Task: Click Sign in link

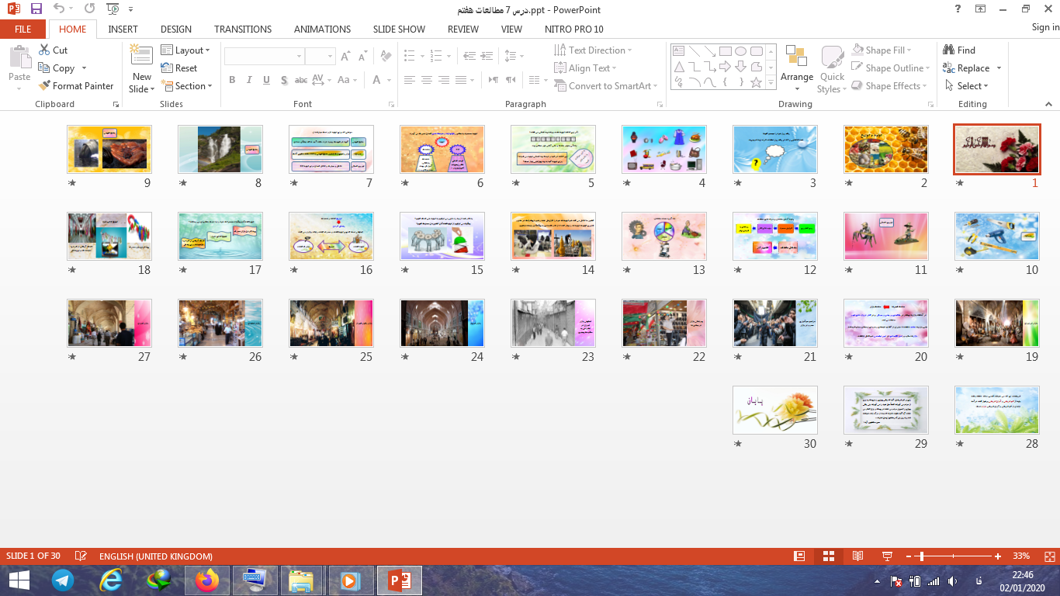Action: pyautogui.click(x=1044, y=27)
